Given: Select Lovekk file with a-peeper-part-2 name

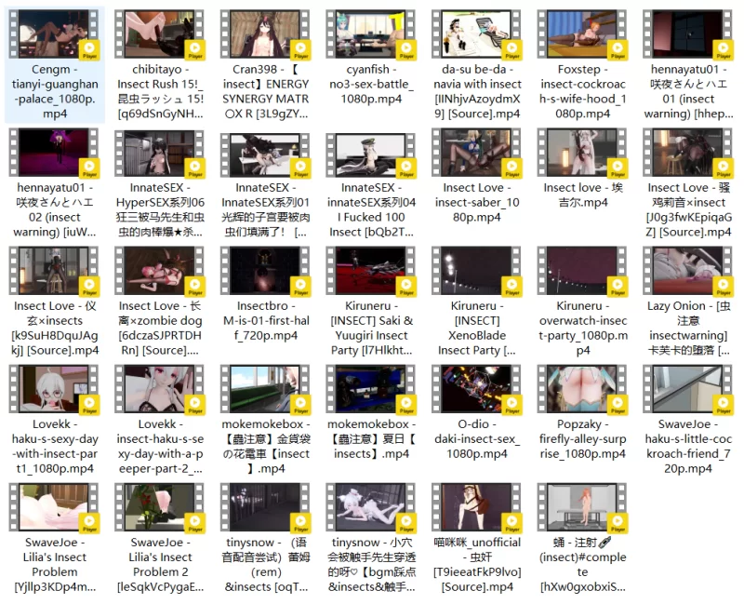Looking at the screenshot, I should pos(160,420).
